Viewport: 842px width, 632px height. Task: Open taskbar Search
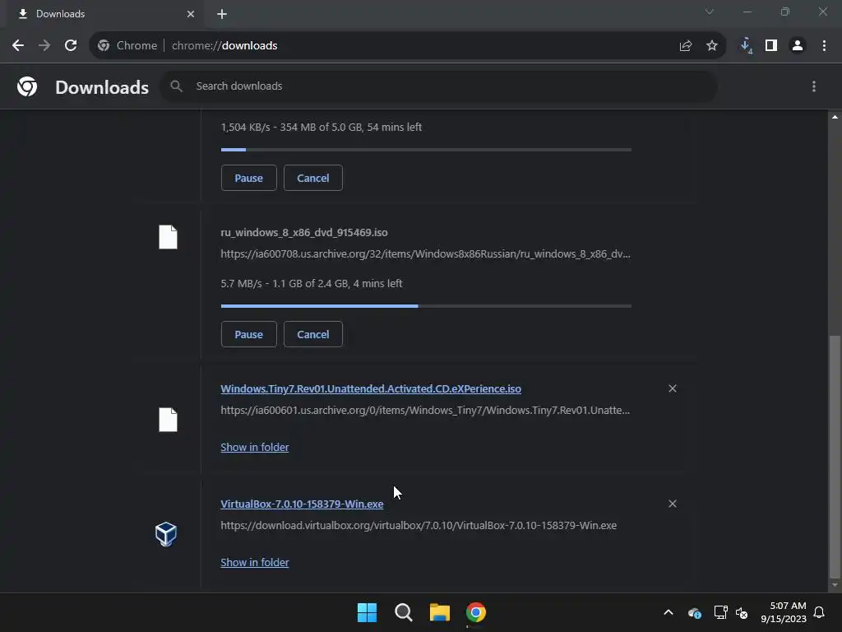(x=403, y=612)
